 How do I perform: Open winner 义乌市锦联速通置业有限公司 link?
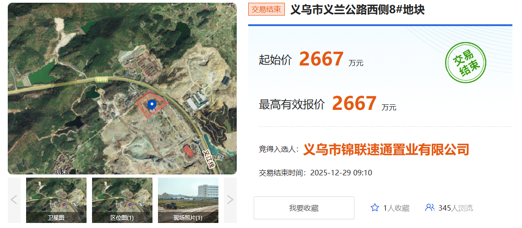click(386, 149)
